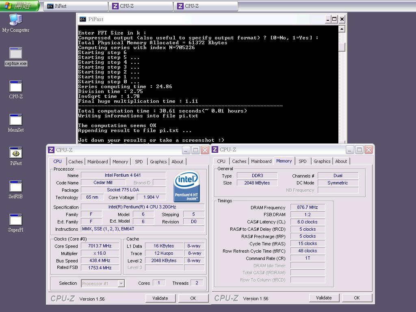This screenshot has width=416, height=312.
Task: Click the Package value Socket 775 LGA
Action: [x=123, y=190]
